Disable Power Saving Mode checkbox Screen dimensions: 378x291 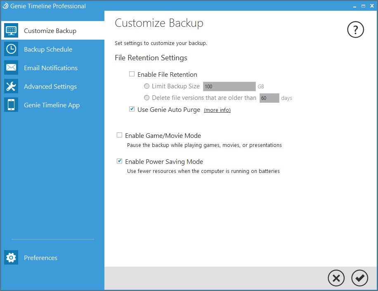click(119, 161)
